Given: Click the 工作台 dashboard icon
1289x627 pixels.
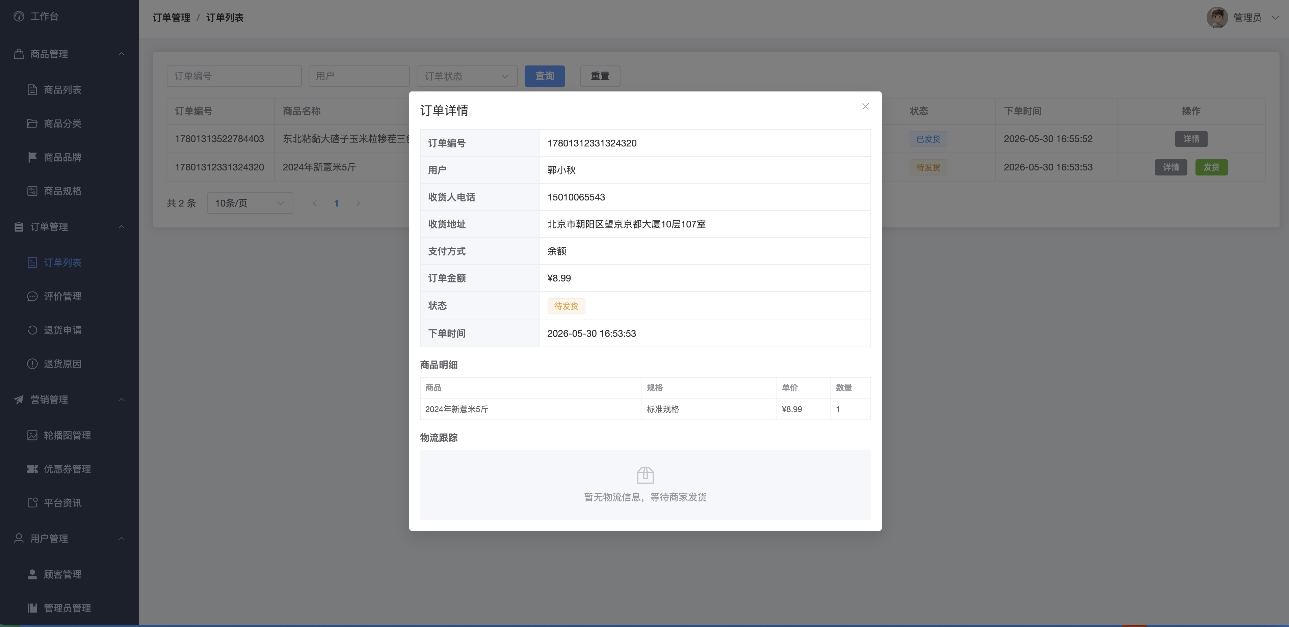Looking at the screenshot, I should [x=19, y=17].
